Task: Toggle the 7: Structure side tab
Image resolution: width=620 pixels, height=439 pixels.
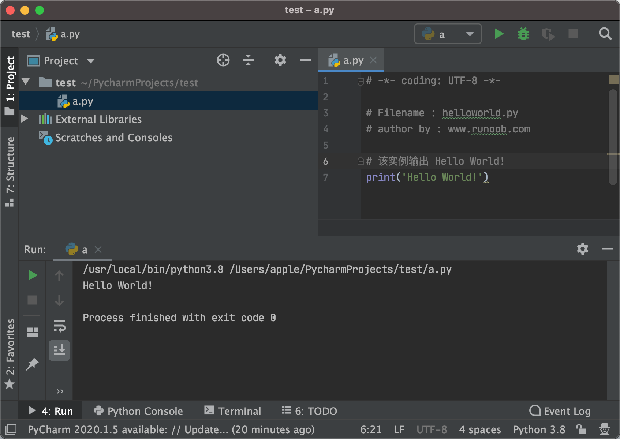Action: pyautogui.click(x=10, y=171)
